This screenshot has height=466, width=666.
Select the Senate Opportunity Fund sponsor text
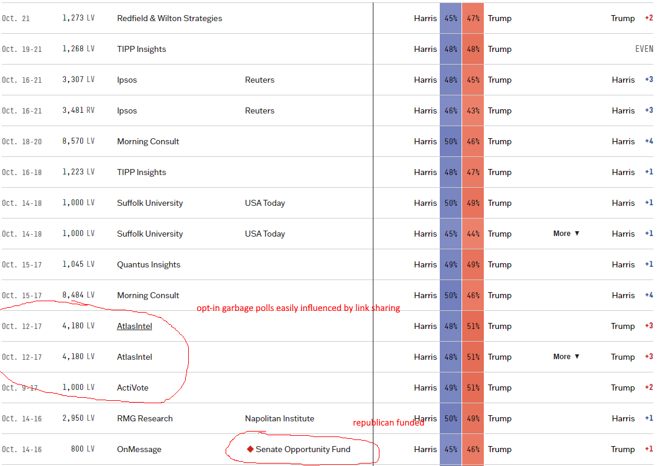click(303, 449)
